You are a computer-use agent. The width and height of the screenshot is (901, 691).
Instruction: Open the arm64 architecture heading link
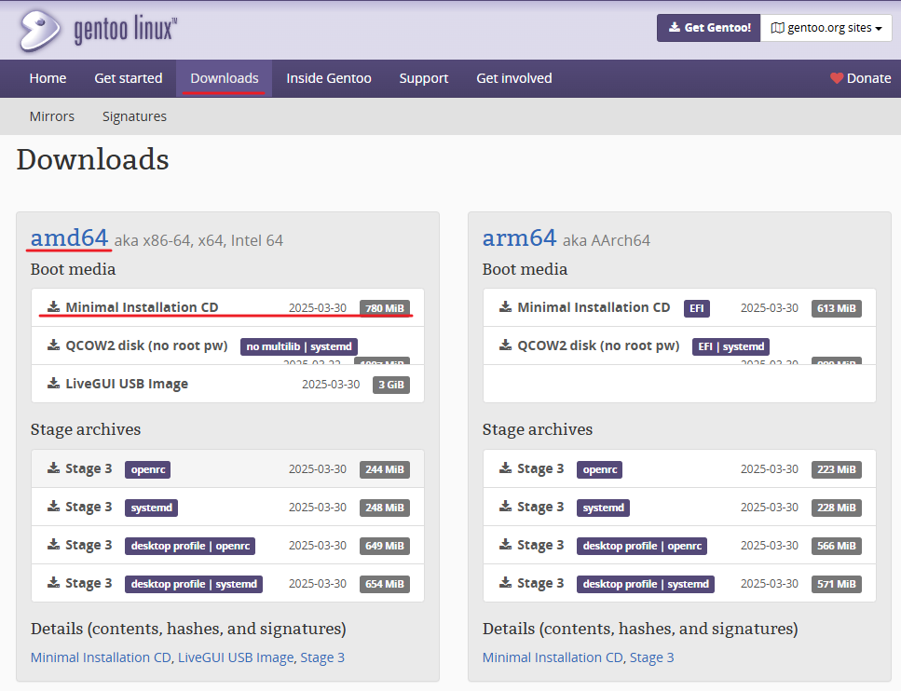(x=520, y=237)
